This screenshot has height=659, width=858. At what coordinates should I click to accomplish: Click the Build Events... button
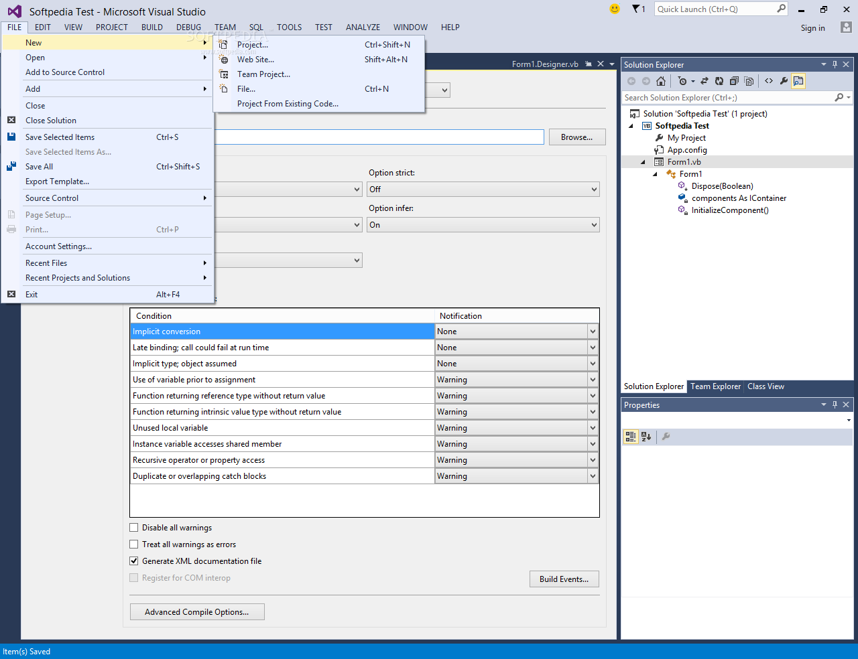(564, 579)
